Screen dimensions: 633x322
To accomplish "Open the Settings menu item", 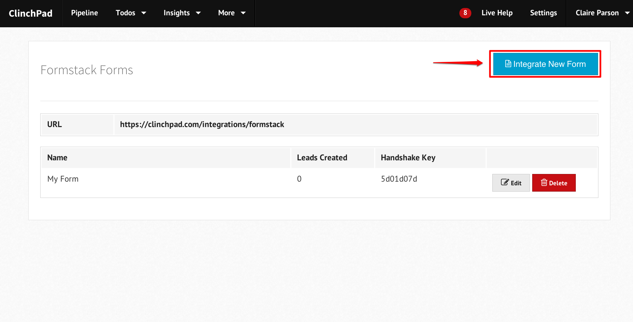I will 543,13.
